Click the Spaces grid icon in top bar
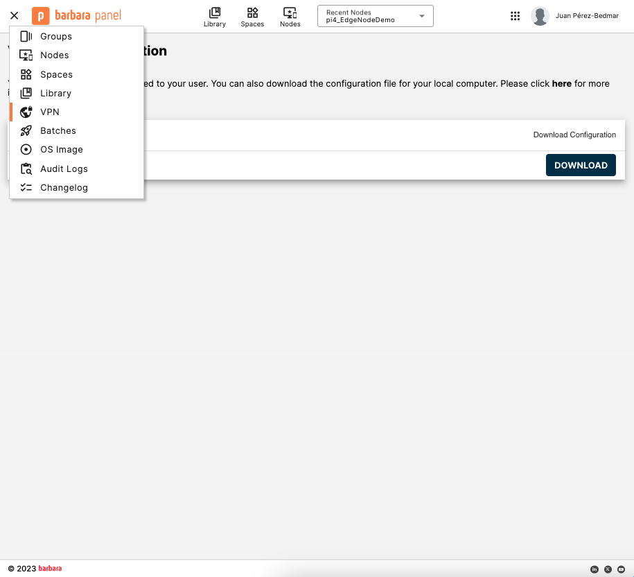The width and height of the screenshot is (634, 577). pyautogui.click(x=252, y=12)
